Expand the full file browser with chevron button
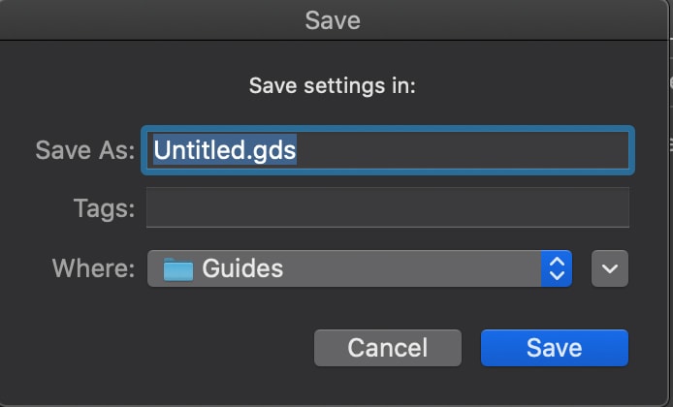This screenshot has height=407, width=673. [x=610, y=268]
